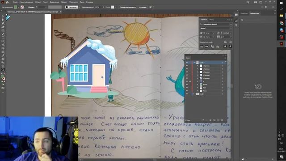Screen dimensions: 286x161
Task: Select the Type (T) tool
Action: pos(3,38)
